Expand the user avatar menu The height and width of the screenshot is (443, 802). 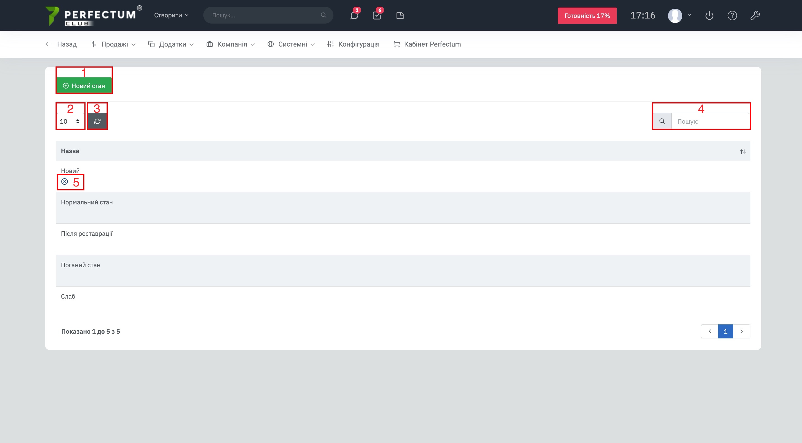click(x=679, y=15)
